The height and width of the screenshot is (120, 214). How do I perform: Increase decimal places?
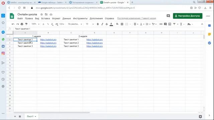click(57, 24)
